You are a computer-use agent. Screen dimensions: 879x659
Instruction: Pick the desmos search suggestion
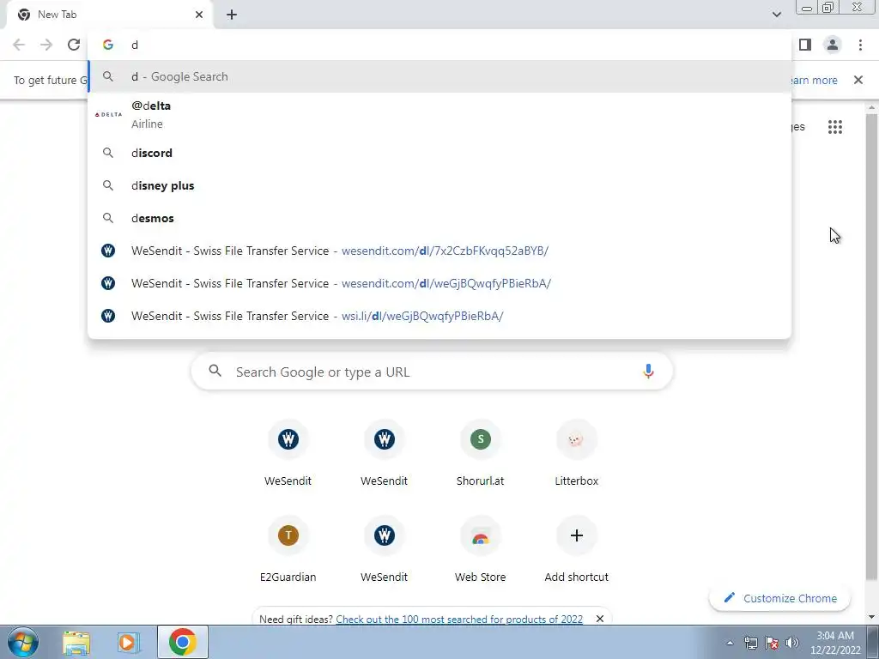pos(439,218)
